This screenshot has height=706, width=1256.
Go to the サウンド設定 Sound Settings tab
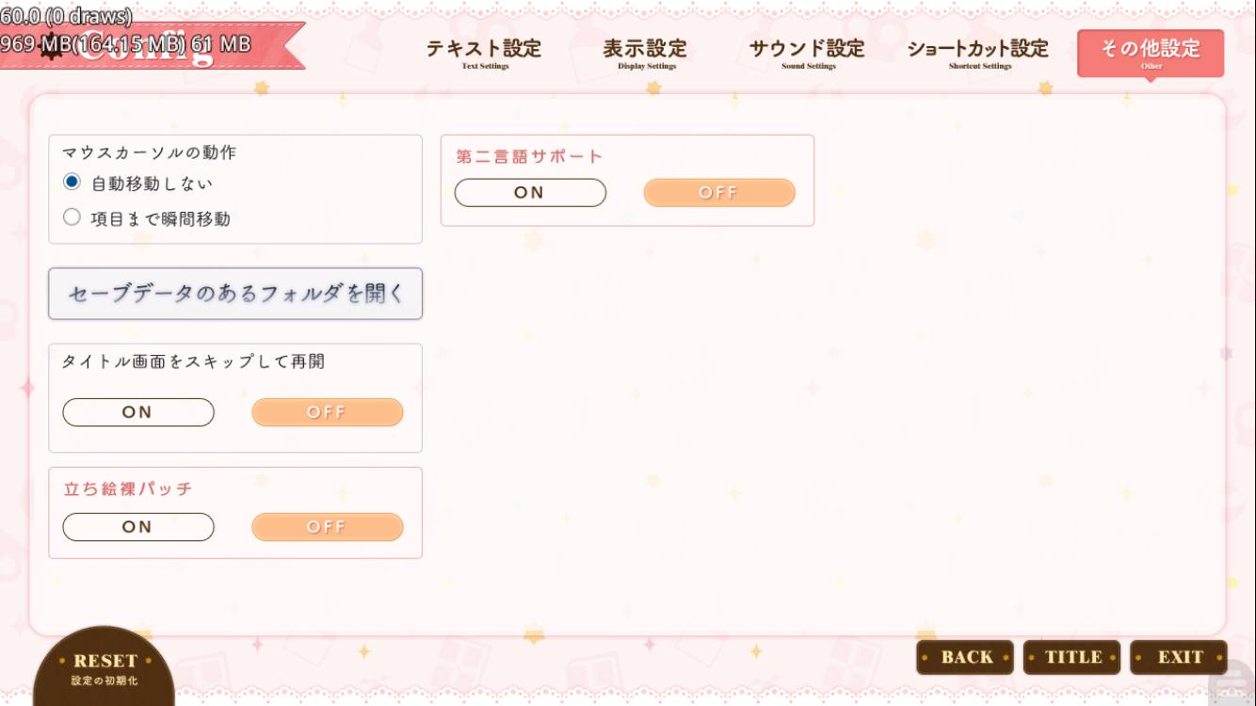click(x=807, y=53)
